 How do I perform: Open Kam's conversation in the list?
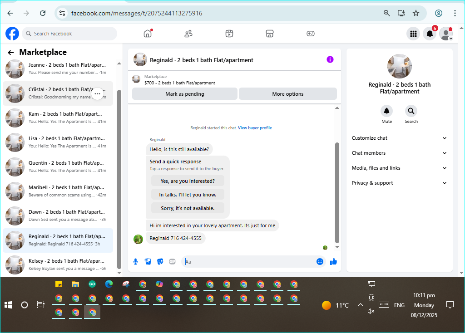(58, 118)
